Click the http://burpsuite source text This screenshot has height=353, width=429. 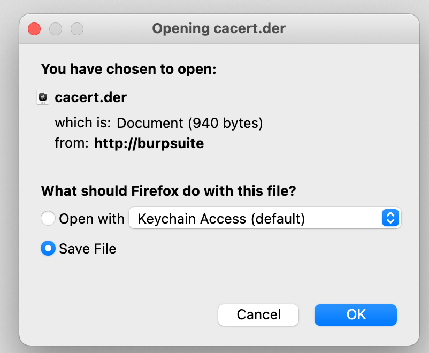click(x=149, y=143)
